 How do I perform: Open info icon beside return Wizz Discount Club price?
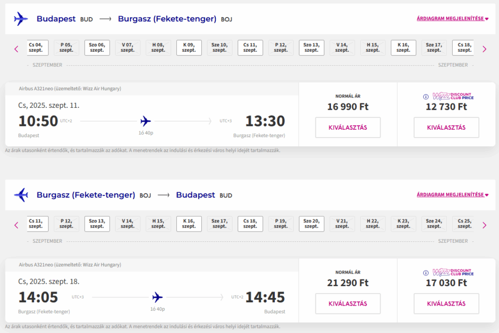click(x=426, y=273)
